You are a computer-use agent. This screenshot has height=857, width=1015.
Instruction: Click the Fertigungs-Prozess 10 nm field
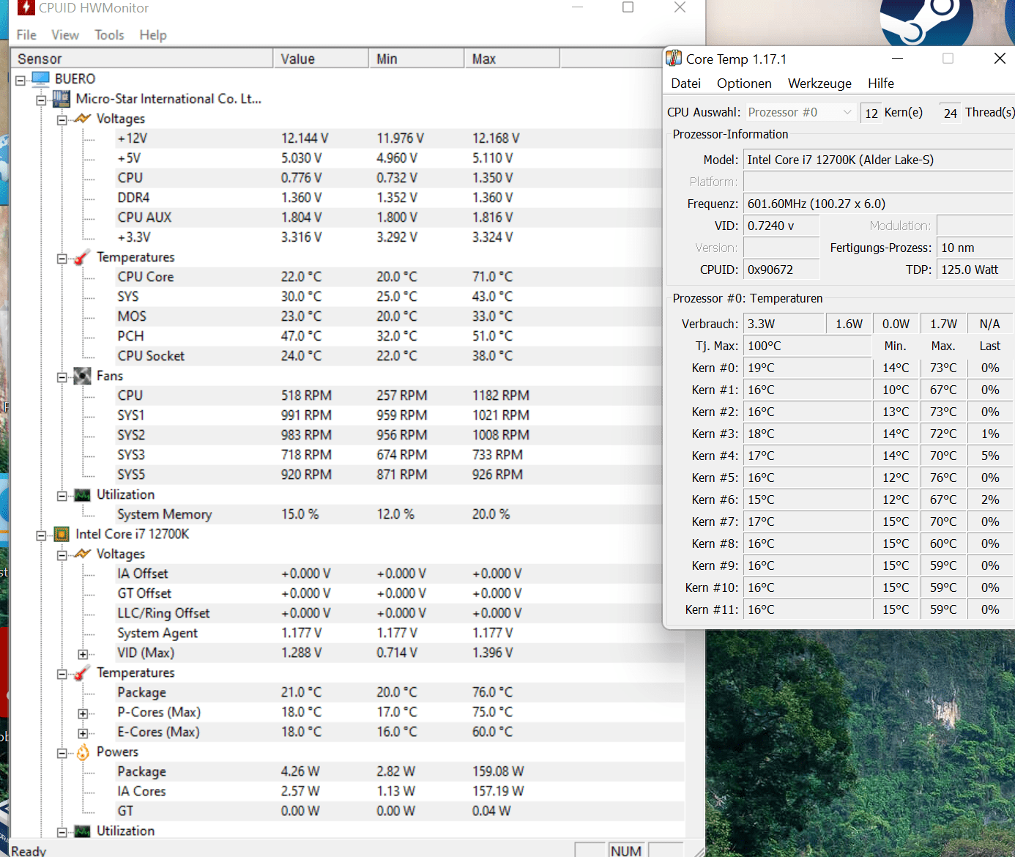[x=975, y=248]
